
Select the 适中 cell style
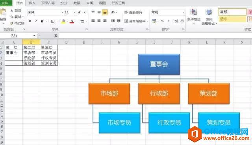232,19
